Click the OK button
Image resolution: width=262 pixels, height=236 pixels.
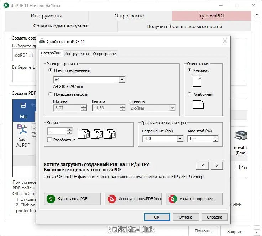pyautogui.click(x=157, y=217)
